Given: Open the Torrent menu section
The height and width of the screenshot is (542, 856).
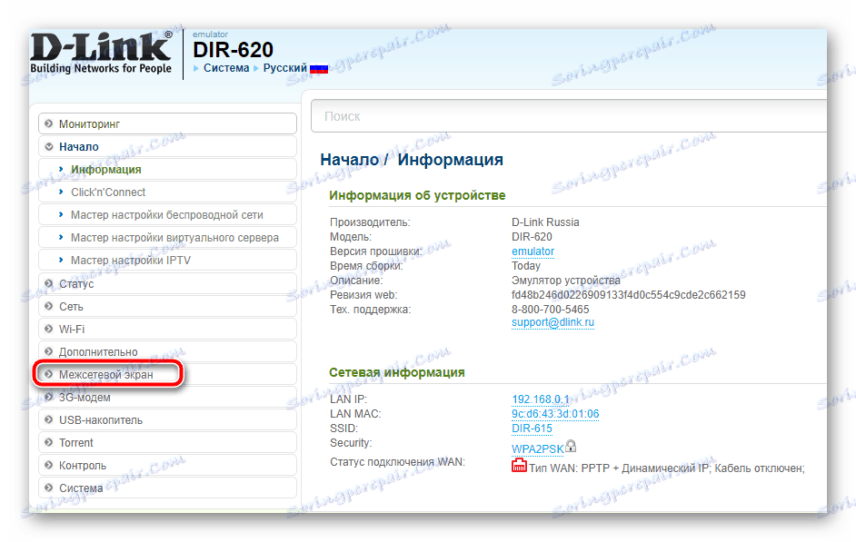Looking at the screenshot, I should [x=167, y=442].
